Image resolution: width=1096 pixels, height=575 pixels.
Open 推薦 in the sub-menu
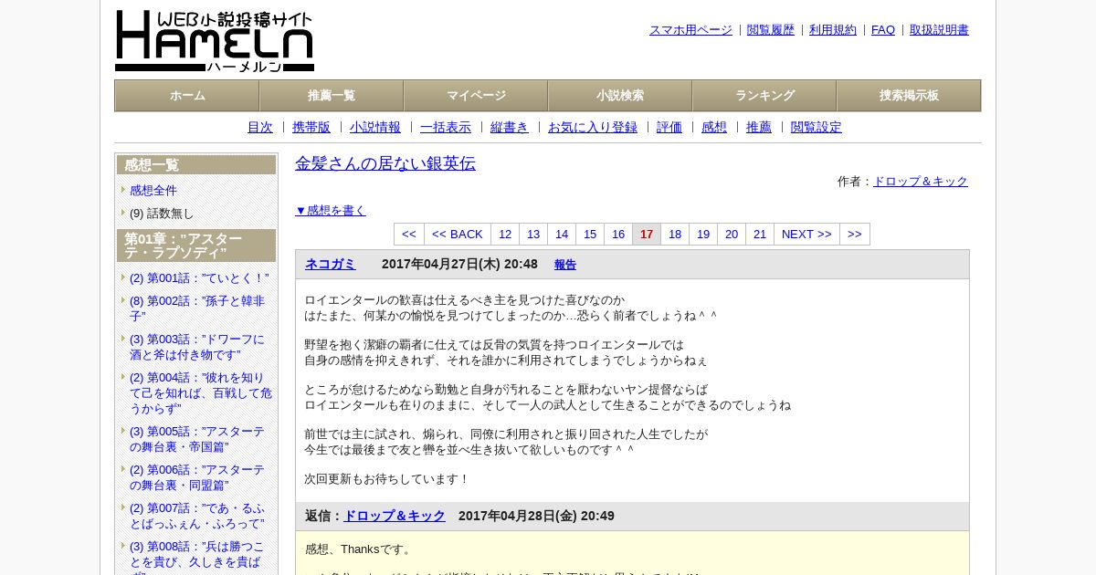[759, 127]
